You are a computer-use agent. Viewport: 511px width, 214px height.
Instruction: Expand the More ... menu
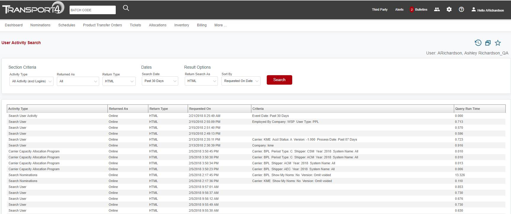(x=220, y=25)
